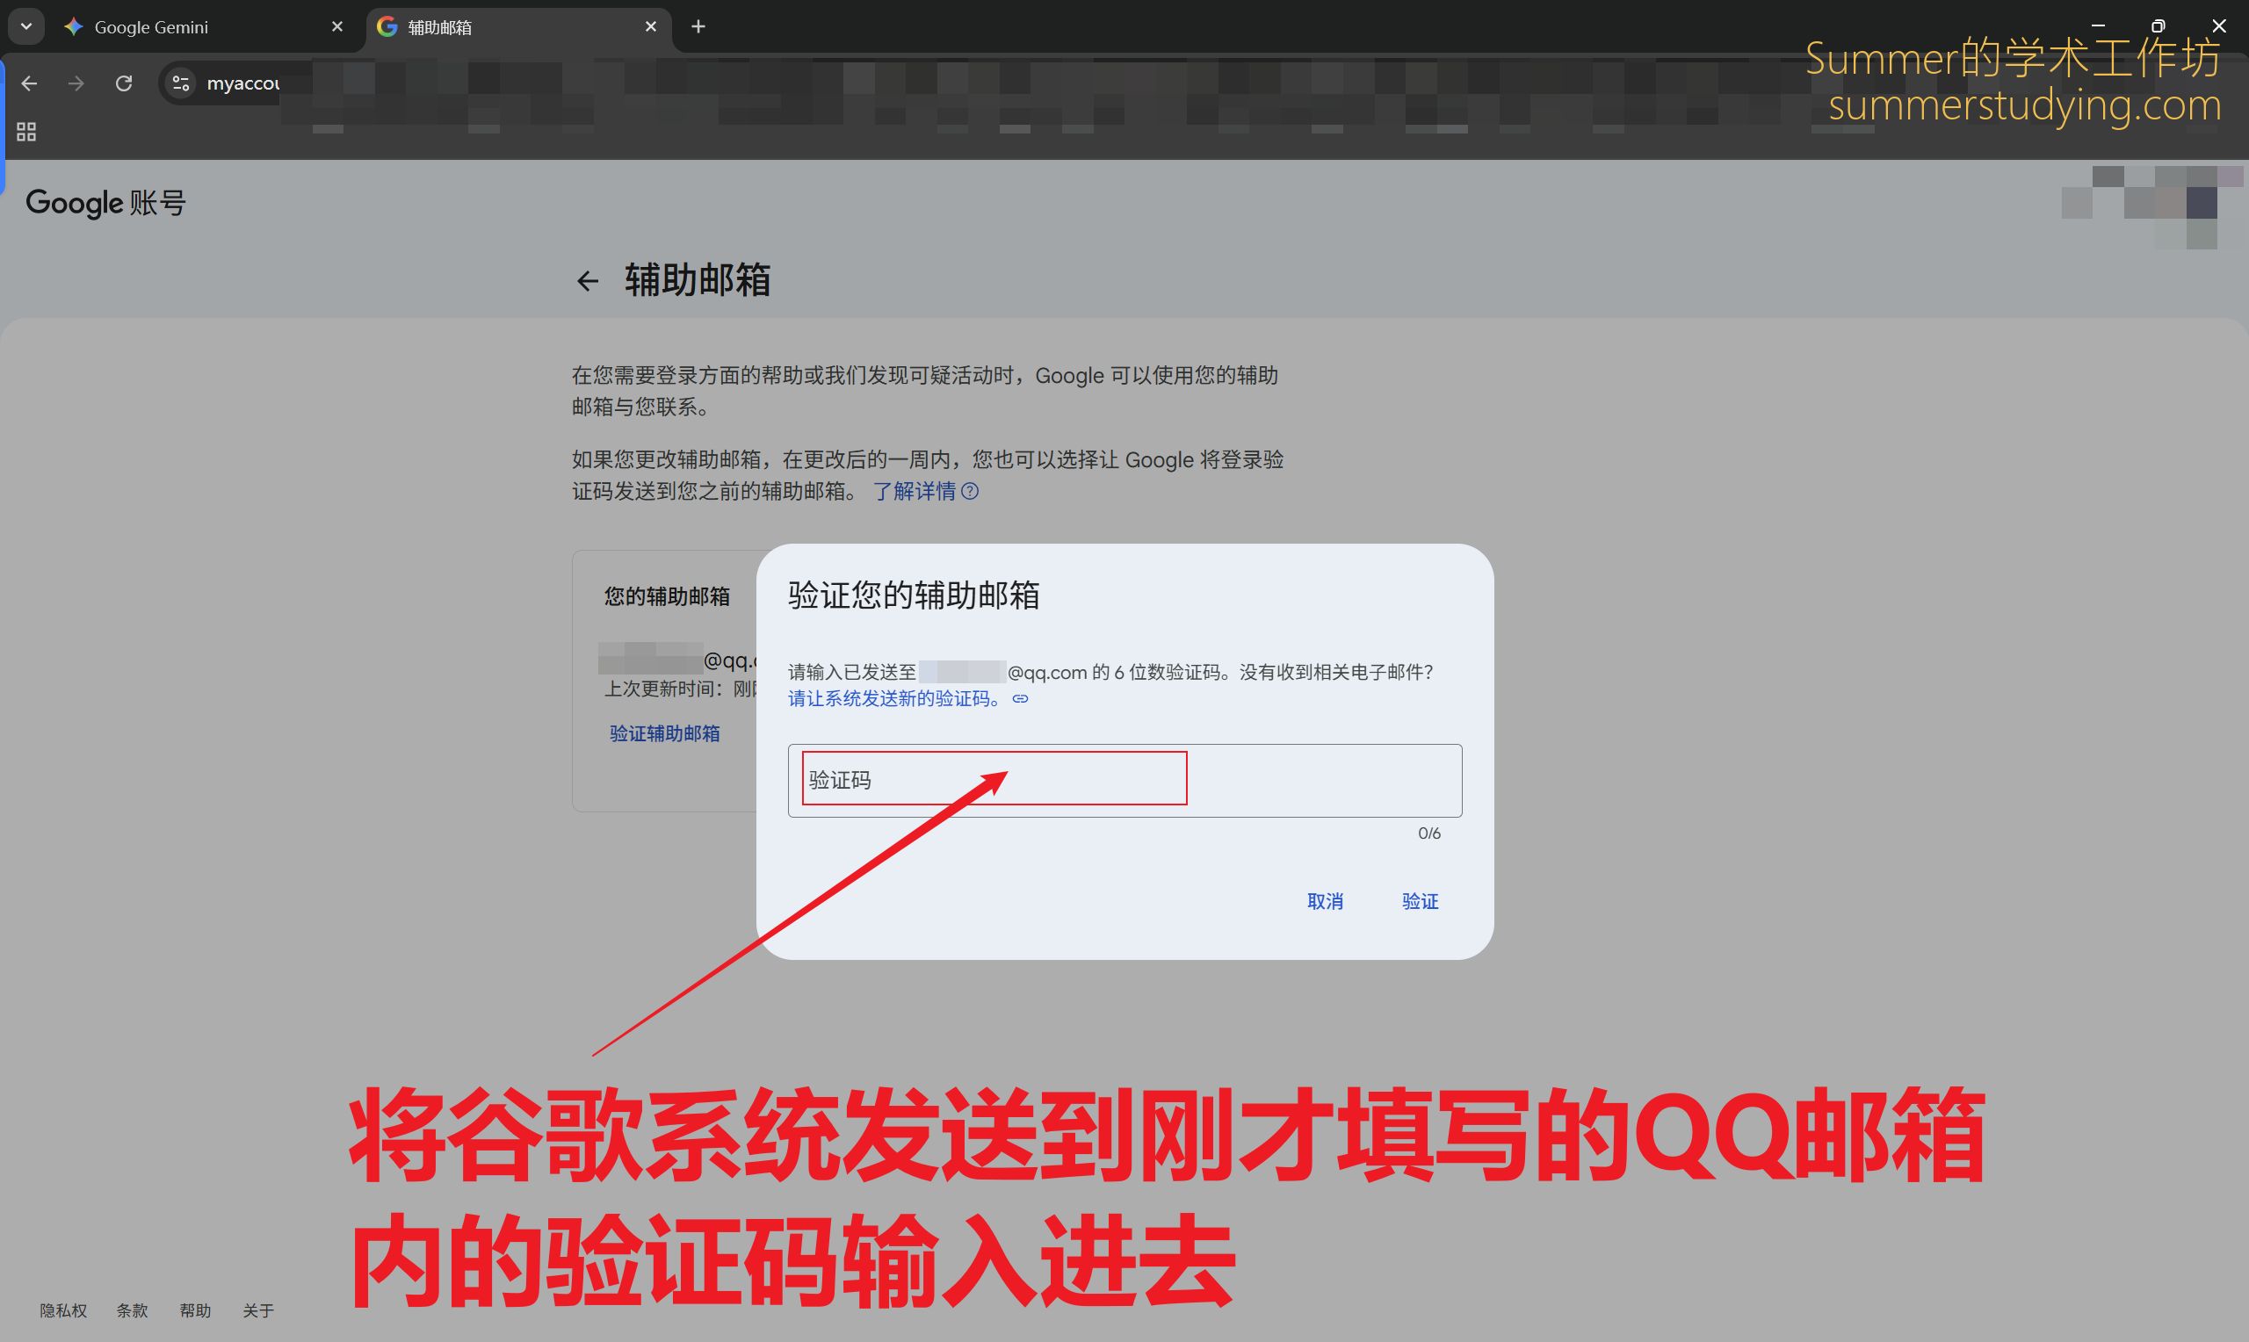Open the 帮助 footer link
This screenshot has width=2249, height=1342.
point(194,1310)
